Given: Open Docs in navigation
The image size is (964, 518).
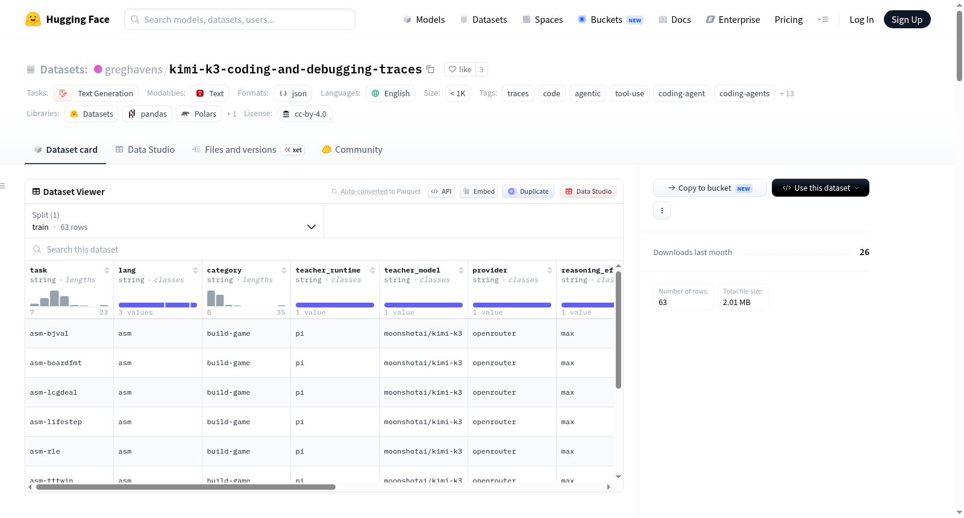Looking at the screenshot, I should pyautogui.click(x=674, y=19).
